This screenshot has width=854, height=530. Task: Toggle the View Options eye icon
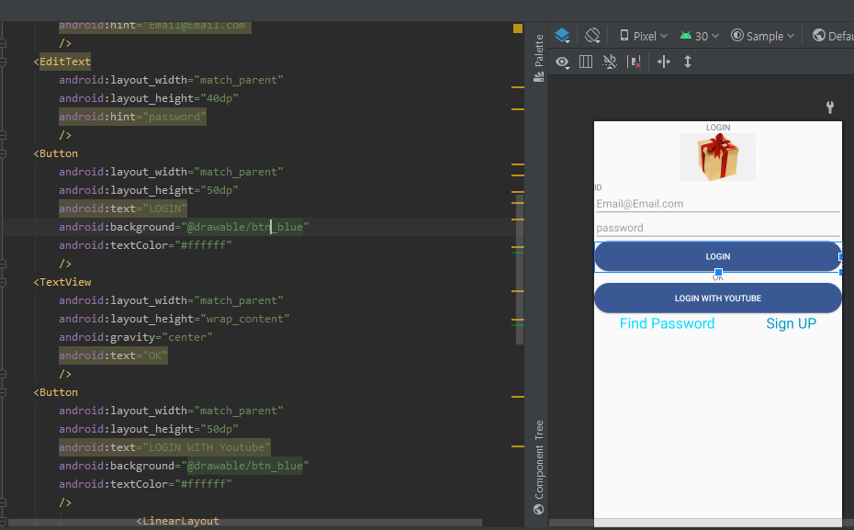point(562,62)
